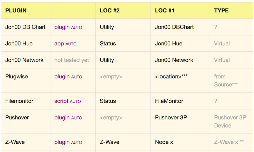Open the plugin link in Z-Wave row
The image size is (254, 152).
(62, 142)
